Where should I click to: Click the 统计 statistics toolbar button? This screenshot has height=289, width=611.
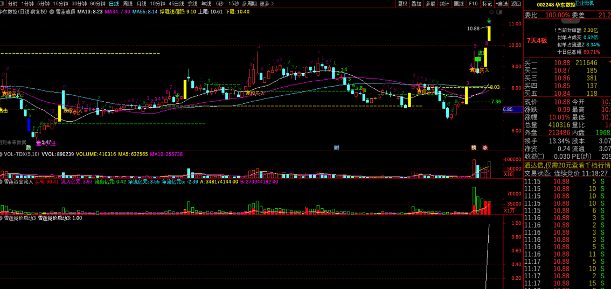click(x=444, y=4)
